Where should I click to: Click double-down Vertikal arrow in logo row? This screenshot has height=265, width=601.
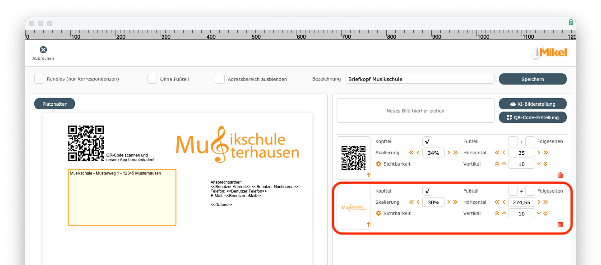click(546, 213)
